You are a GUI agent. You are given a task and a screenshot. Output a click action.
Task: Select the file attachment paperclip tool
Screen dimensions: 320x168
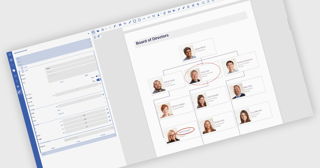tap(165, 13)
